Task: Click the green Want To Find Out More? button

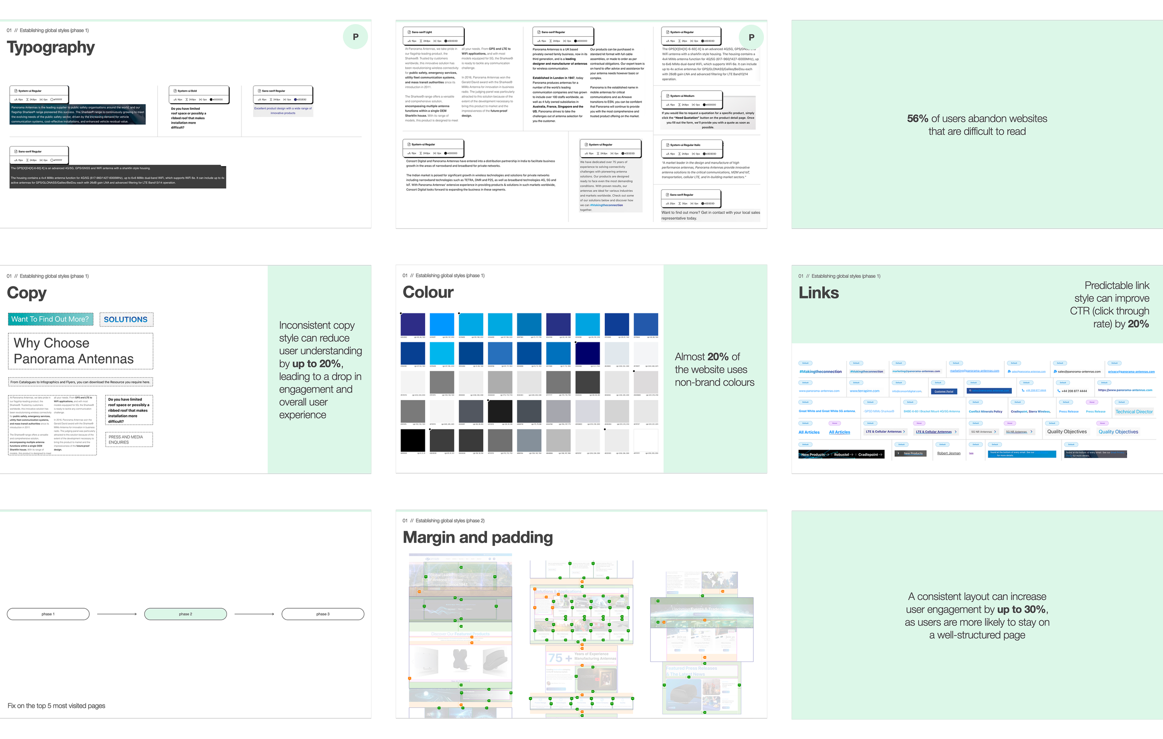Action: point(50,319)
